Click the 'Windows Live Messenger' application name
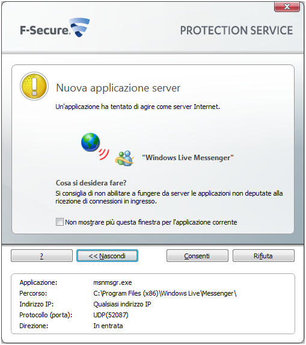The image size is (306, 345). point(188,158)
